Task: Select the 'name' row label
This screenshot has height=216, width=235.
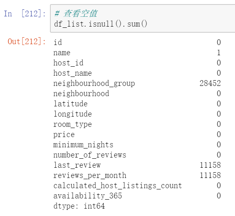Action: coord(62,53)
